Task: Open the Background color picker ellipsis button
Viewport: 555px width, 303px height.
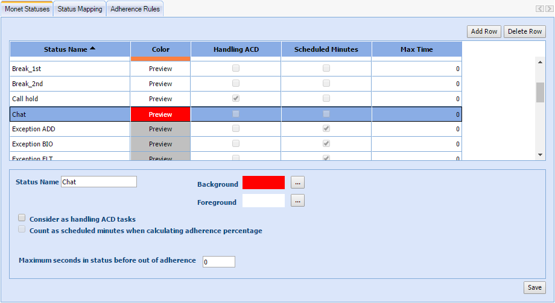Action: click(x=297, y=183)
